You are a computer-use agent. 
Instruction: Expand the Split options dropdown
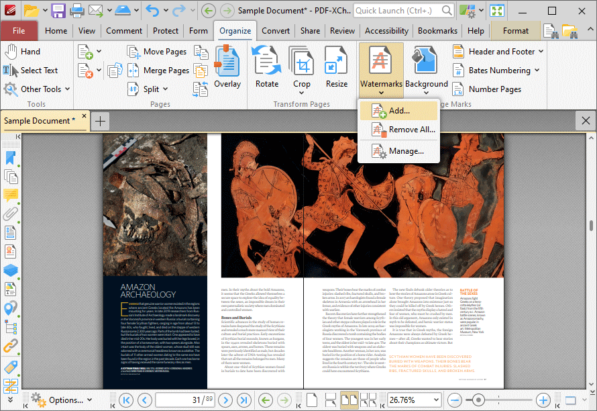click(164, 89)
